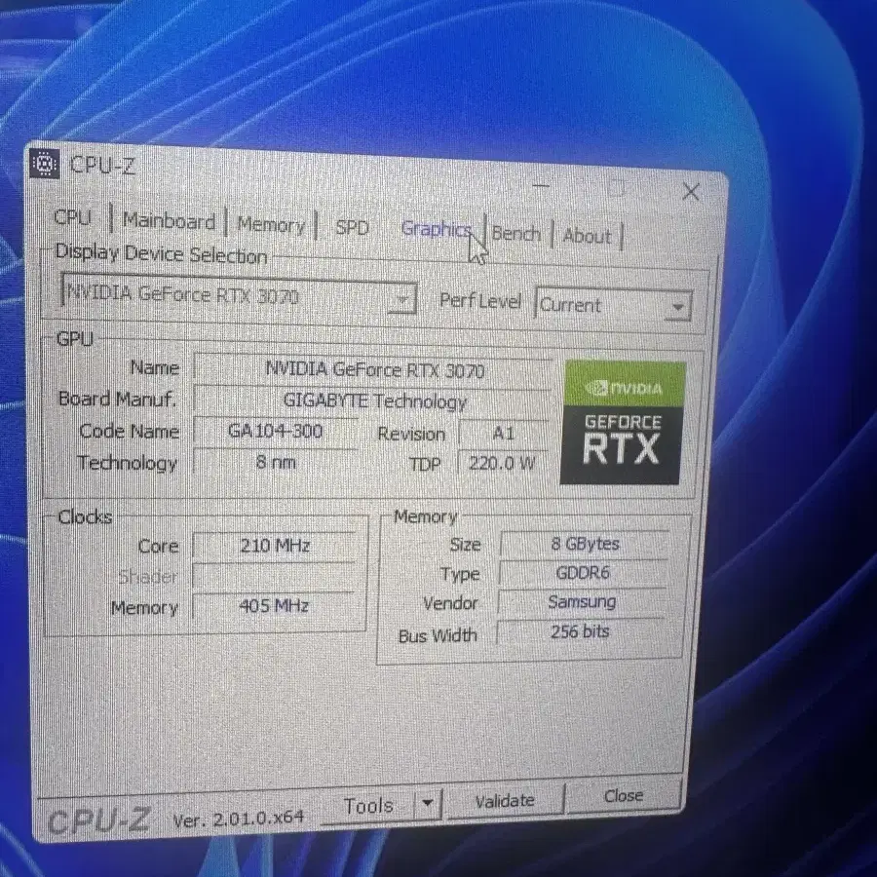Click the Code Name label
Screen dimensions: 877x877
[x=130, y=431]
